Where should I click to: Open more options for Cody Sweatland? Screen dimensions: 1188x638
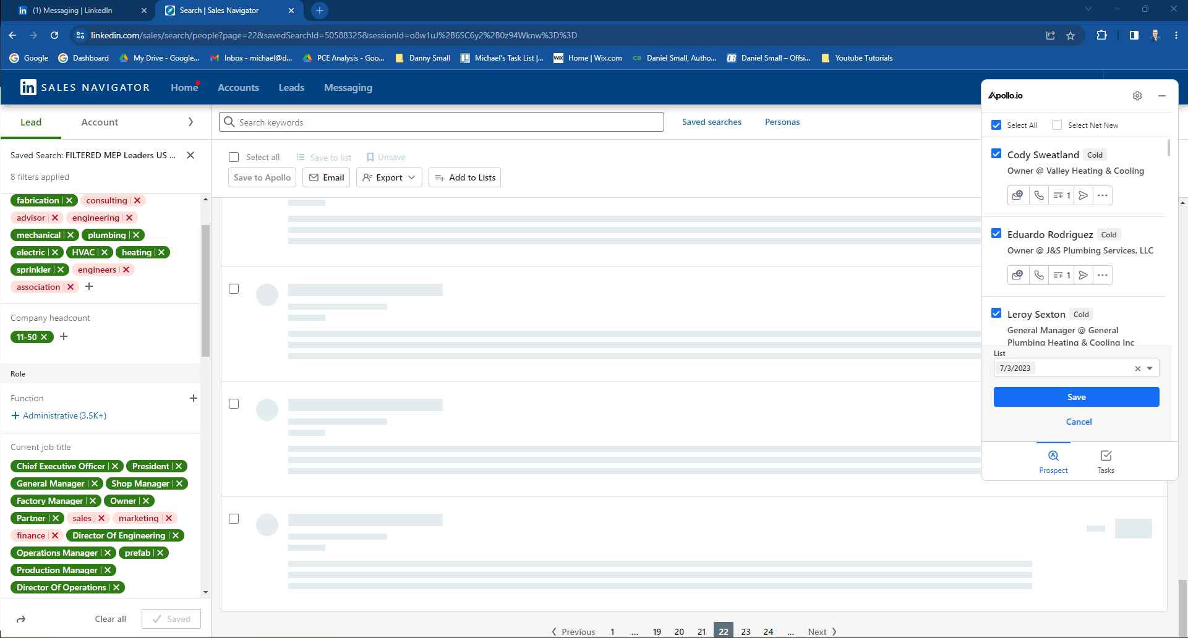1103,195
